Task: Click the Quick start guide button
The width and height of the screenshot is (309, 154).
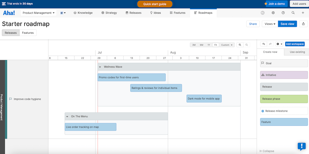Action: 155,4
